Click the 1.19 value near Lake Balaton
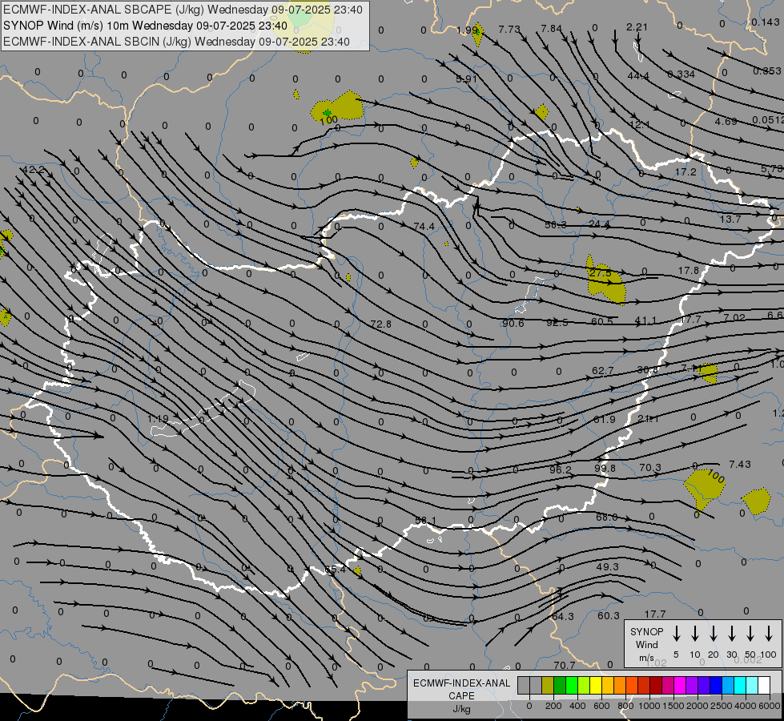The image size is (784, 721). [x=159, y=418]
